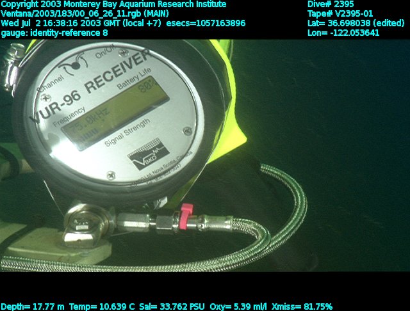The height and width of the screenshot is (311, 410).
Task: Select the "Lon= -122.053641" reading
Action: pos(343,33)
